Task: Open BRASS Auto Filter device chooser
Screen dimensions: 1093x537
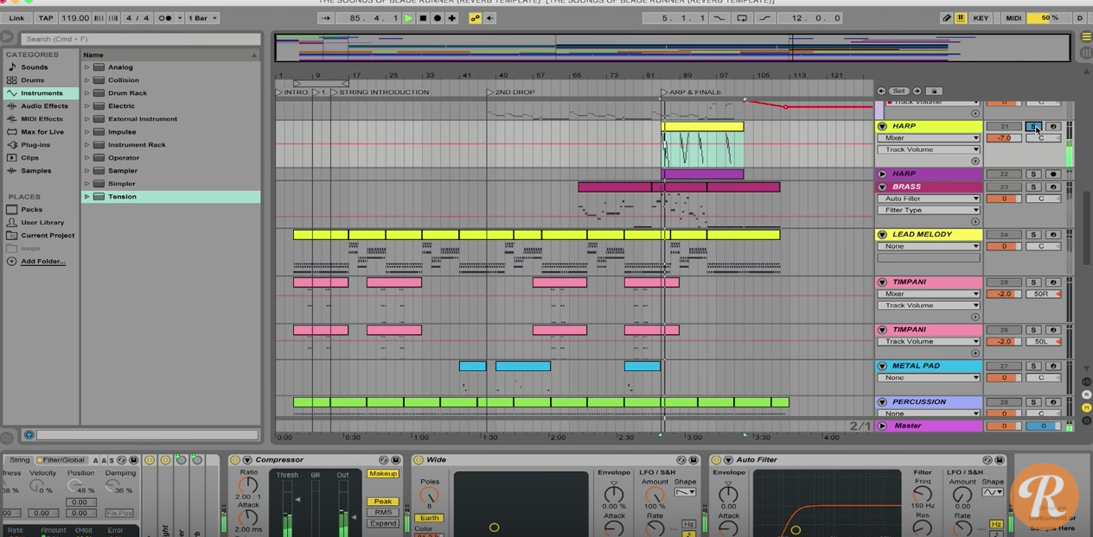Action: tap(929, 199)
